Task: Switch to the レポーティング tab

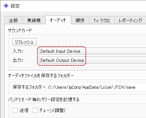Action: [x=130, y=20]
